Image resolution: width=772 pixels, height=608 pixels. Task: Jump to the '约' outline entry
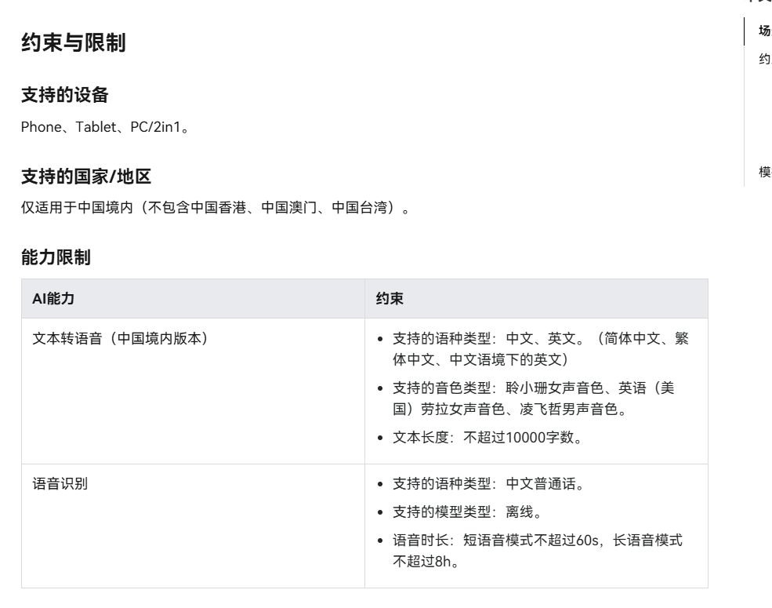click(765, 59)
